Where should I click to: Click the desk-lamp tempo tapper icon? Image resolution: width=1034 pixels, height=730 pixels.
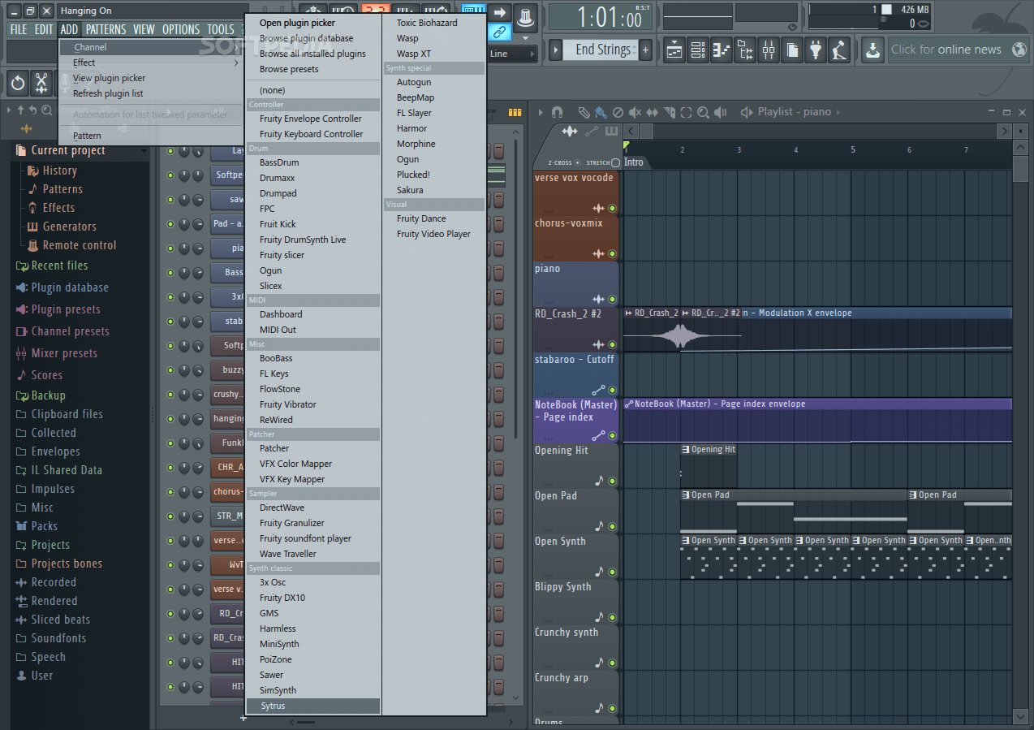(839, 50)
